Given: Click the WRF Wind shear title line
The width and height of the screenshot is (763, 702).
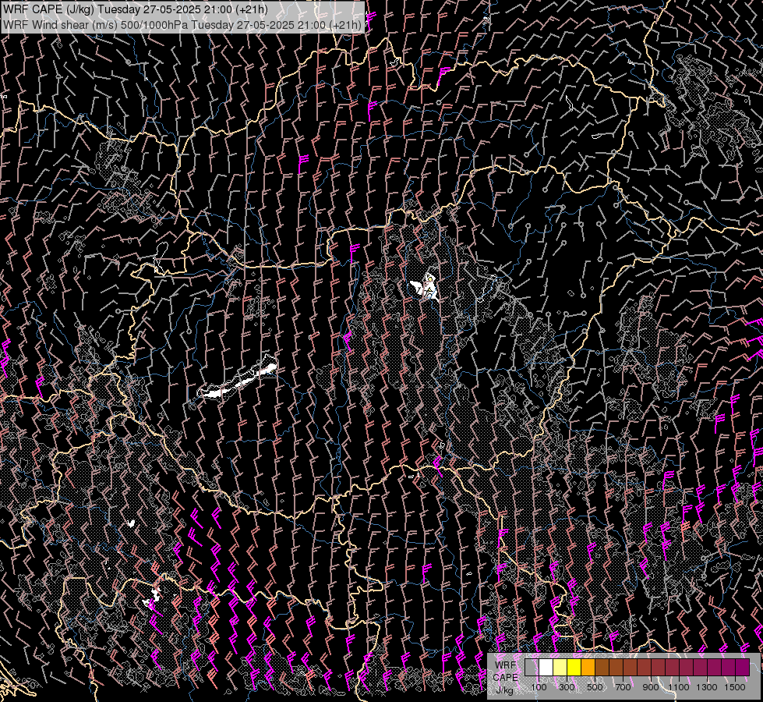Looking at the screenshot, I should pos(182,25).
